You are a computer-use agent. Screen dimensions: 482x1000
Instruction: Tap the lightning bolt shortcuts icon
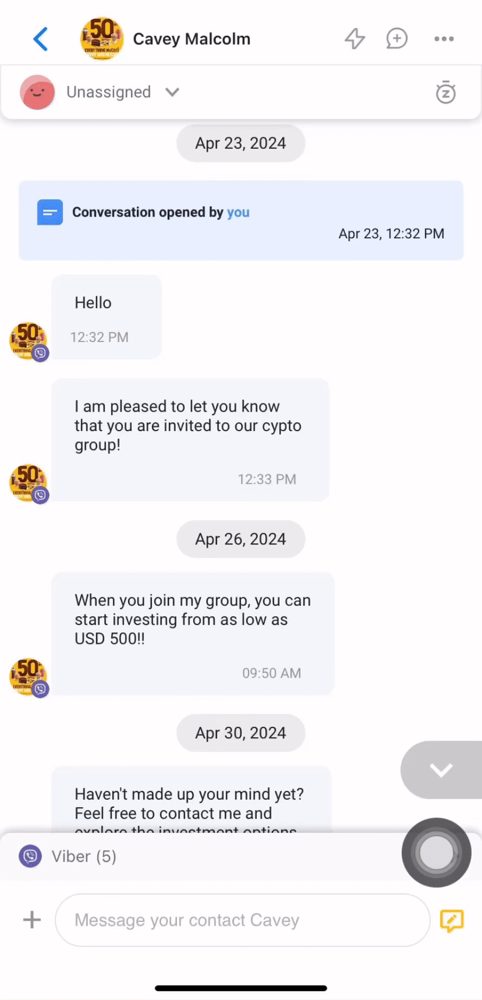pos(355,39)
